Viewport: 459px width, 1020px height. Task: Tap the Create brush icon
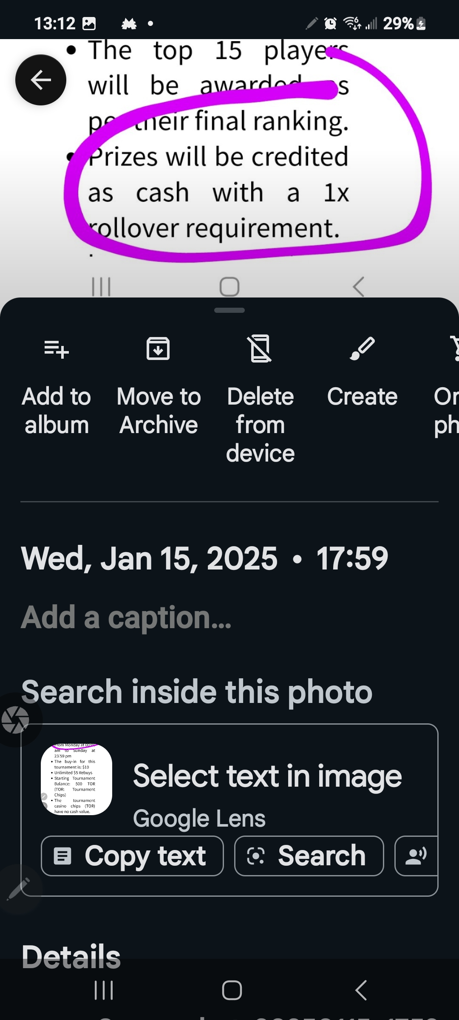[362, 349]
